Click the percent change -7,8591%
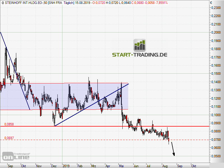This screenshot has height=168, width=224. [x=162, y=3]
